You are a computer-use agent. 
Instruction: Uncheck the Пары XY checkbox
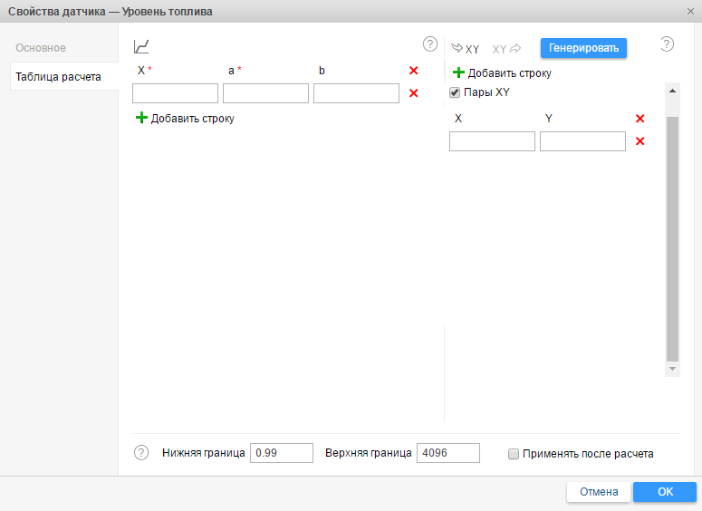coord(455,92)
